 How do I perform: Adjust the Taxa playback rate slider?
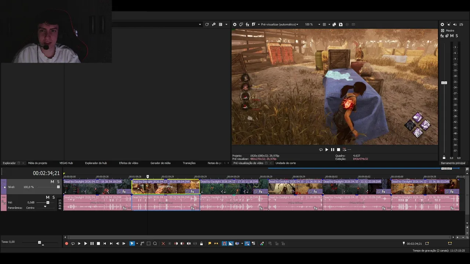(x=40, y=242)
